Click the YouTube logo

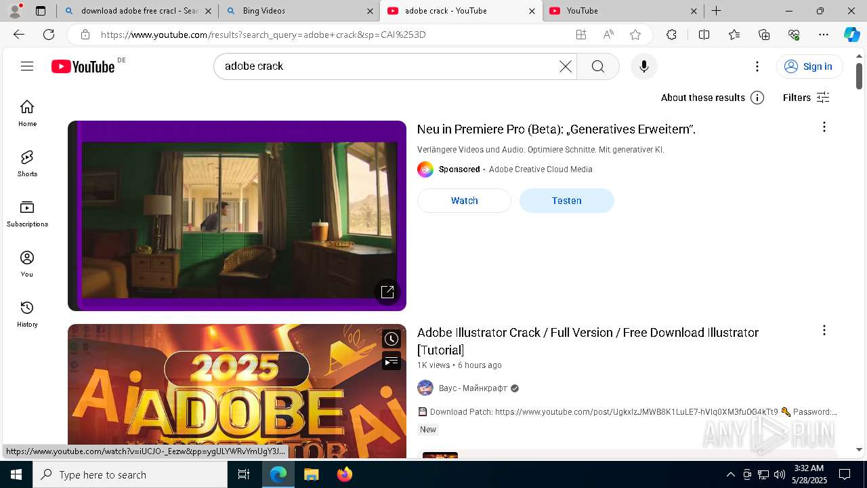[83, 66]
